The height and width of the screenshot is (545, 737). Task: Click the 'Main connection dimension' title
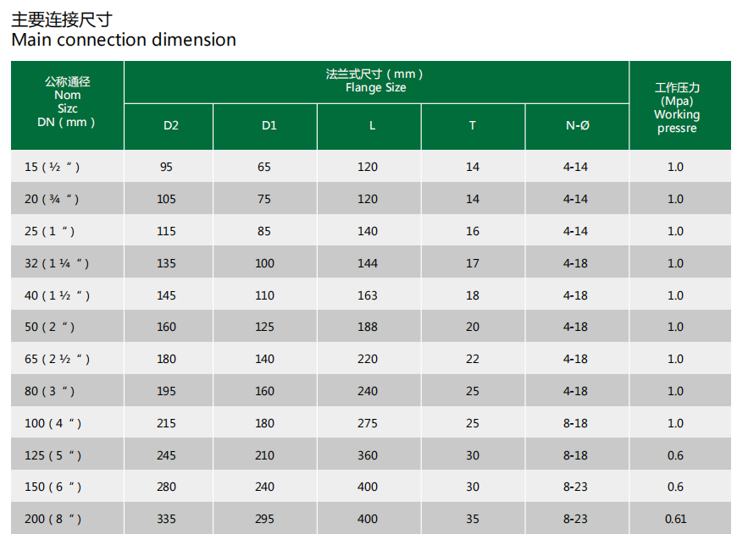124,40
